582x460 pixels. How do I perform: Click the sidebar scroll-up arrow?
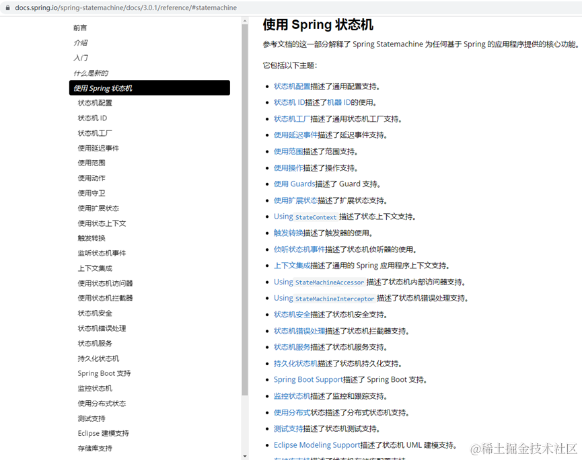[x=245, y=20]
